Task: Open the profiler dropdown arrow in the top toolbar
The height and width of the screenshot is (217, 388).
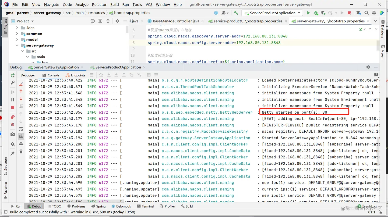Action: tap(336, 13)
